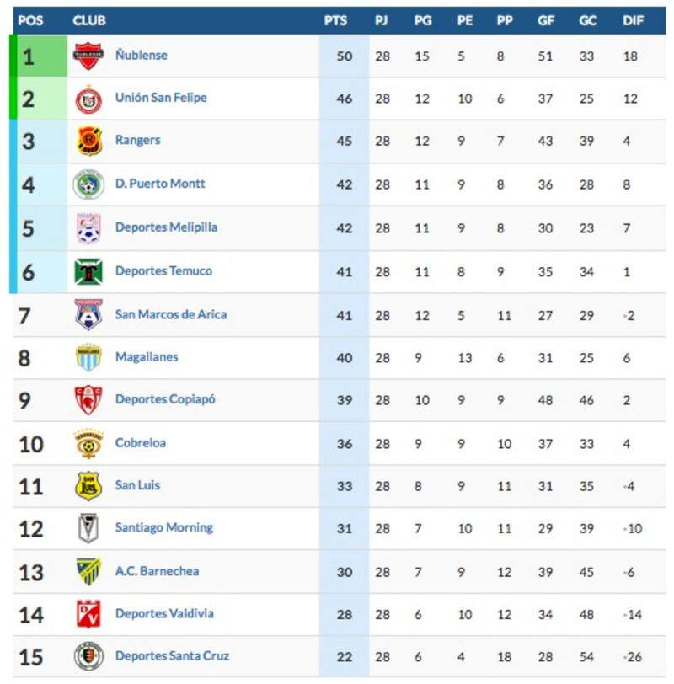Click the Cobreloa club emblem
The height and width of the screenshot is (684, 674).
coord(88,444)
